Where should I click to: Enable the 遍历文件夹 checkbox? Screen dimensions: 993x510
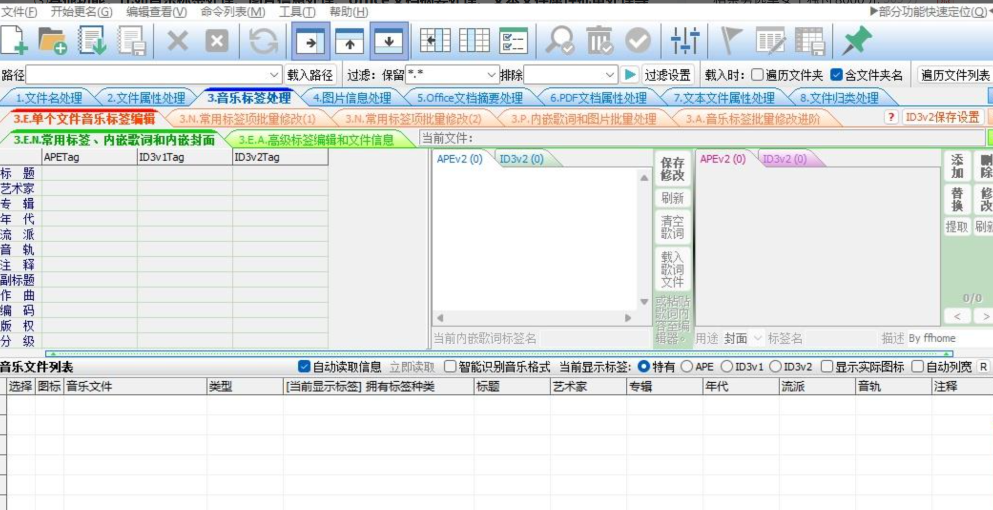click(757, 75)
